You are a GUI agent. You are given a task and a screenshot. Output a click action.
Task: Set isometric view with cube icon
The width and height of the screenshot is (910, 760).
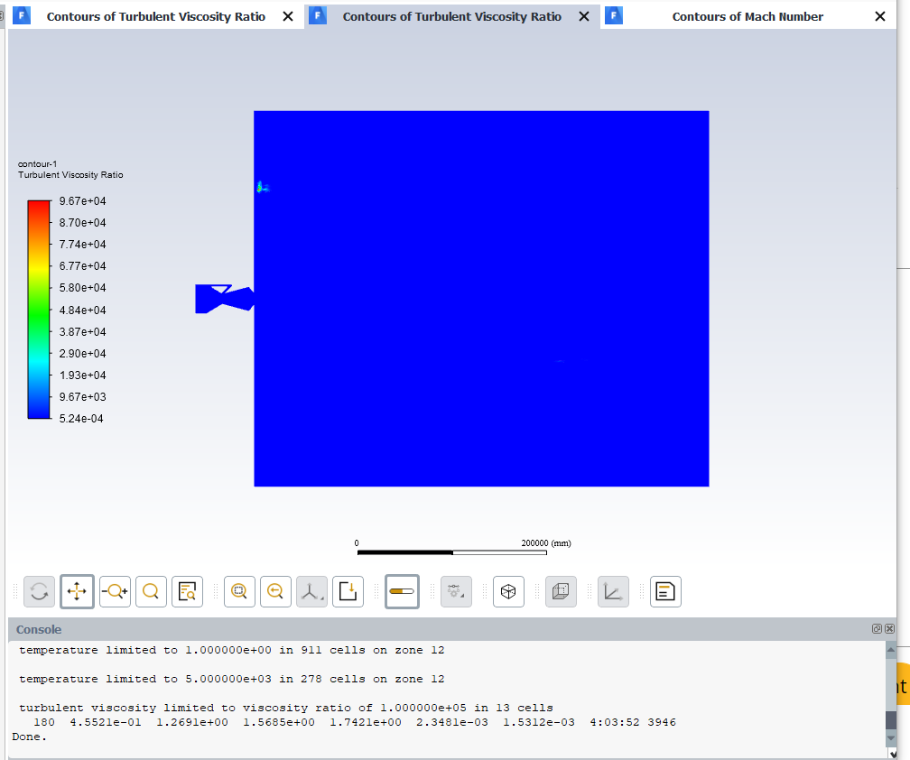click(x=508, y=592)
